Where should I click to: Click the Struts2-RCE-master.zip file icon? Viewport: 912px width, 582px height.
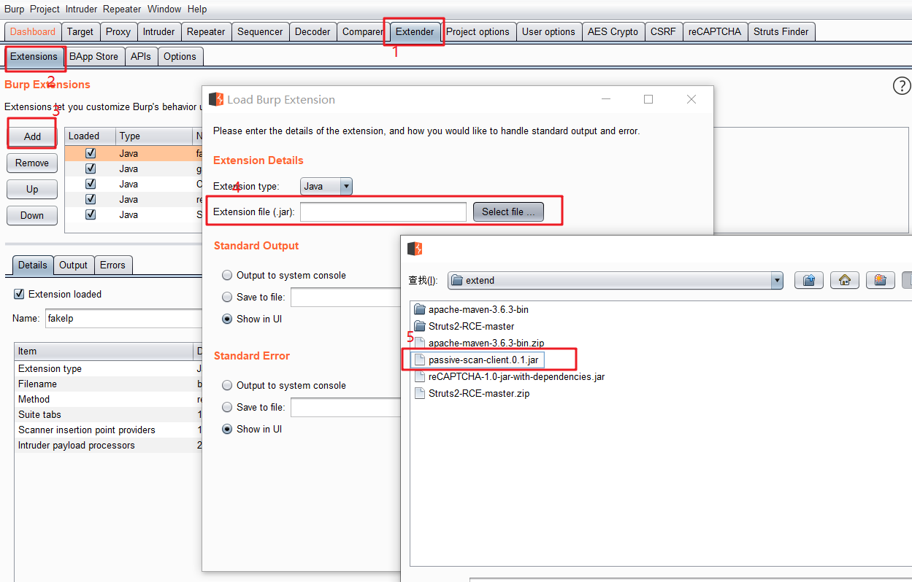[x=419, y=394]
